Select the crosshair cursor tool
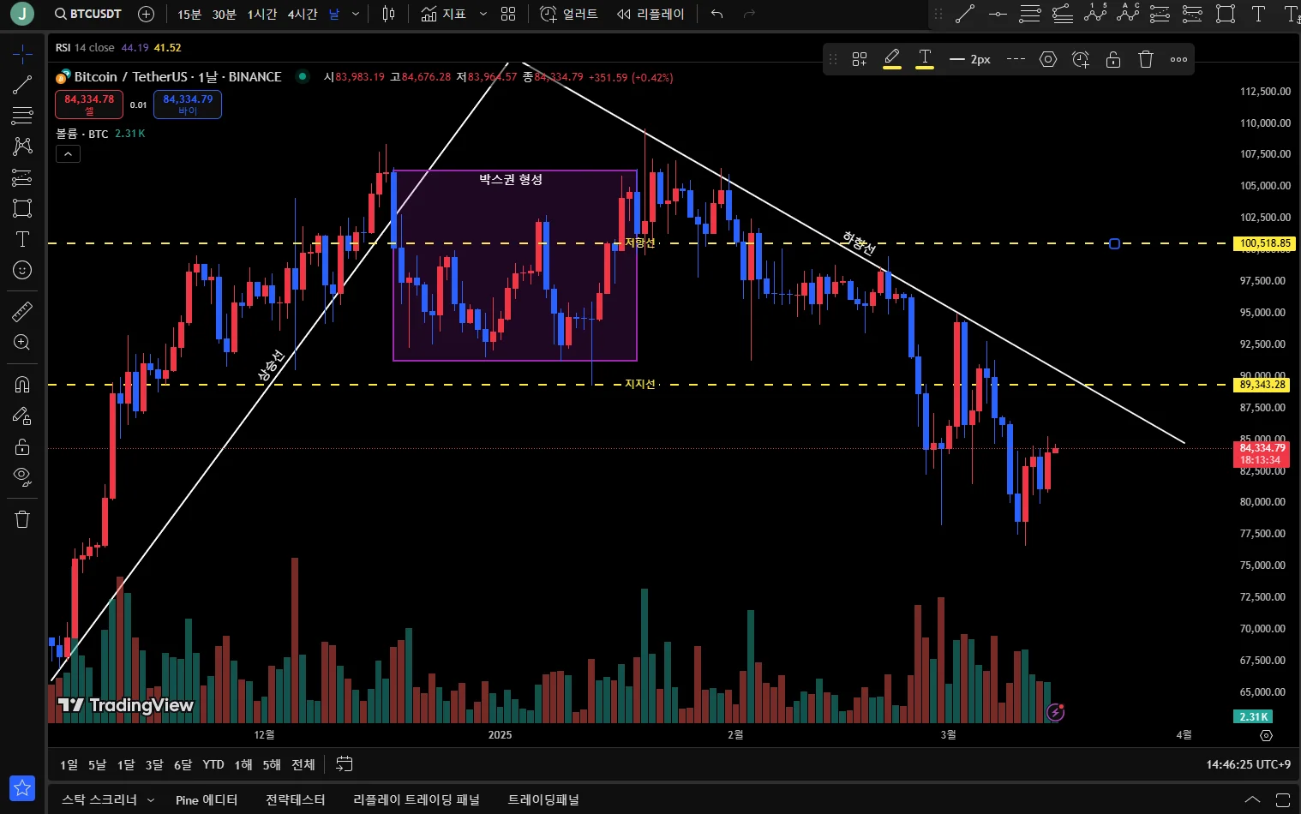1301x814 pixels. [22, 54]
